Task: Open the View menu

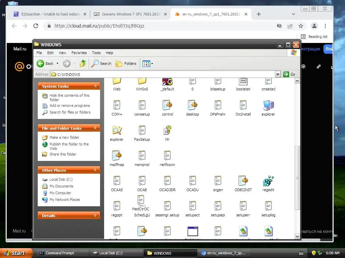Action: [62, 53]
